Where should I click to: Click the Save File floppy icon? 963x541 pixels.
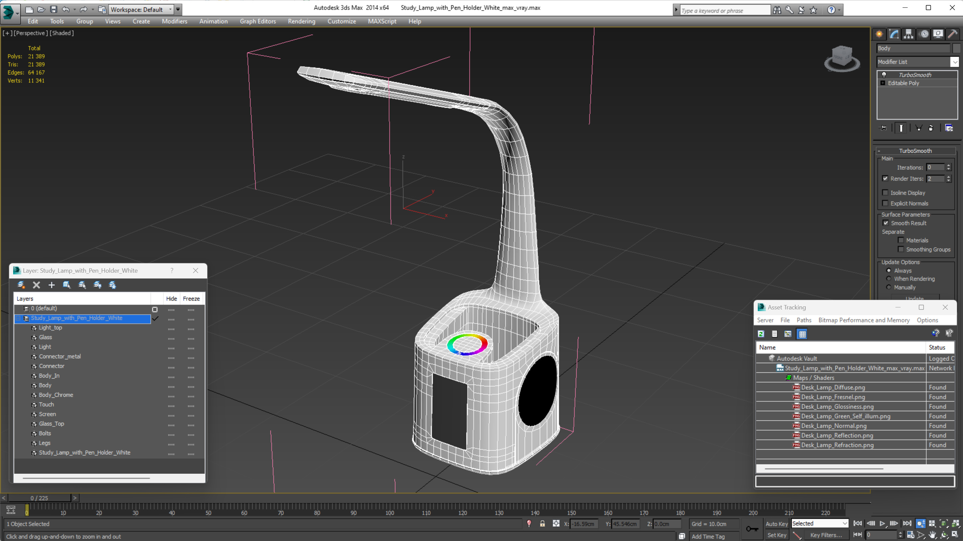click(53, 9)
